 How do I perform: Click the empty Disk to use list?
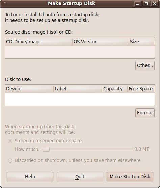click(80, 99)
